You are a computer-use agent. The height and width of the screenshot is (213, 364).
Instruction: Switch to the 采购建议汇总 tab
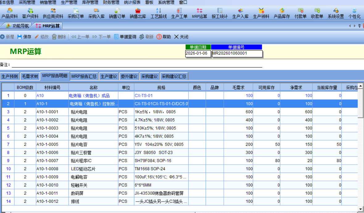[174, 76]
